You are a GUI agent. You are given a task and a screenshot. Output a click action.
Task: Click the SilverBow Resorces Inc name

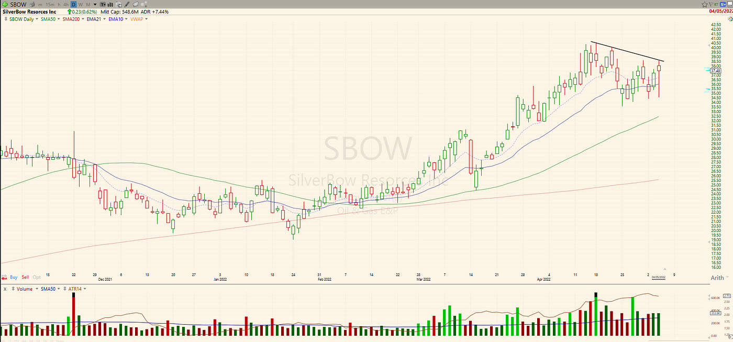pos(29,12)
